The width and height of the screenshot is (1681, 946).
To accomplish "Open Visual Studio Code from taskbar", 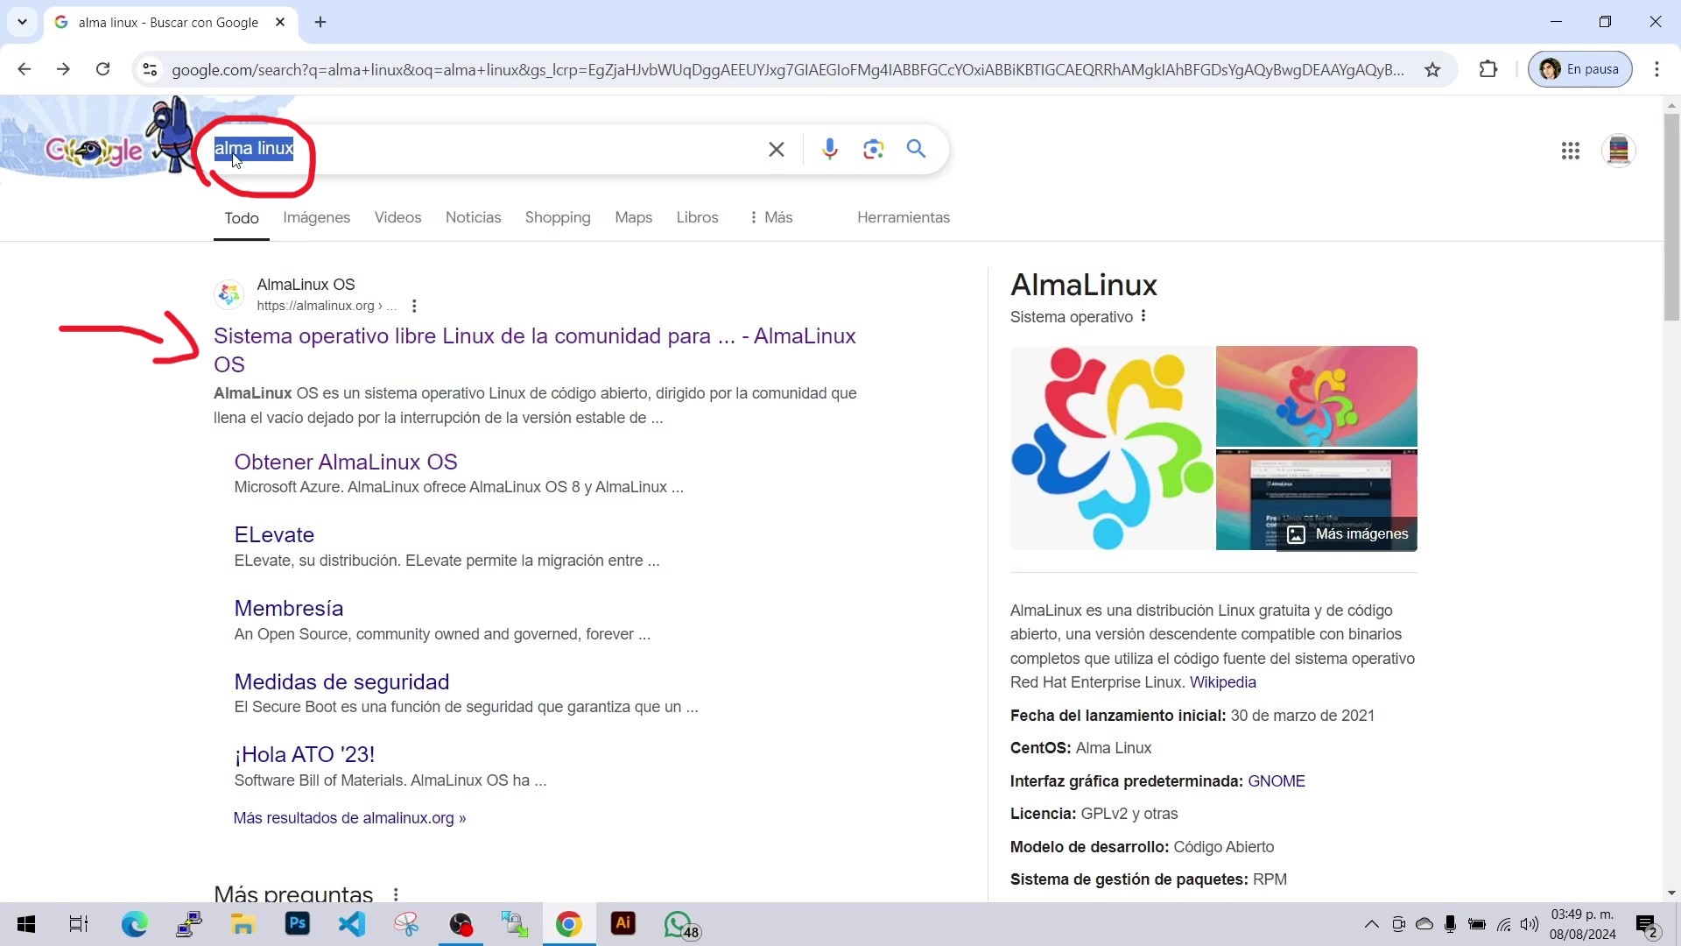I will [x=352, y=924].
